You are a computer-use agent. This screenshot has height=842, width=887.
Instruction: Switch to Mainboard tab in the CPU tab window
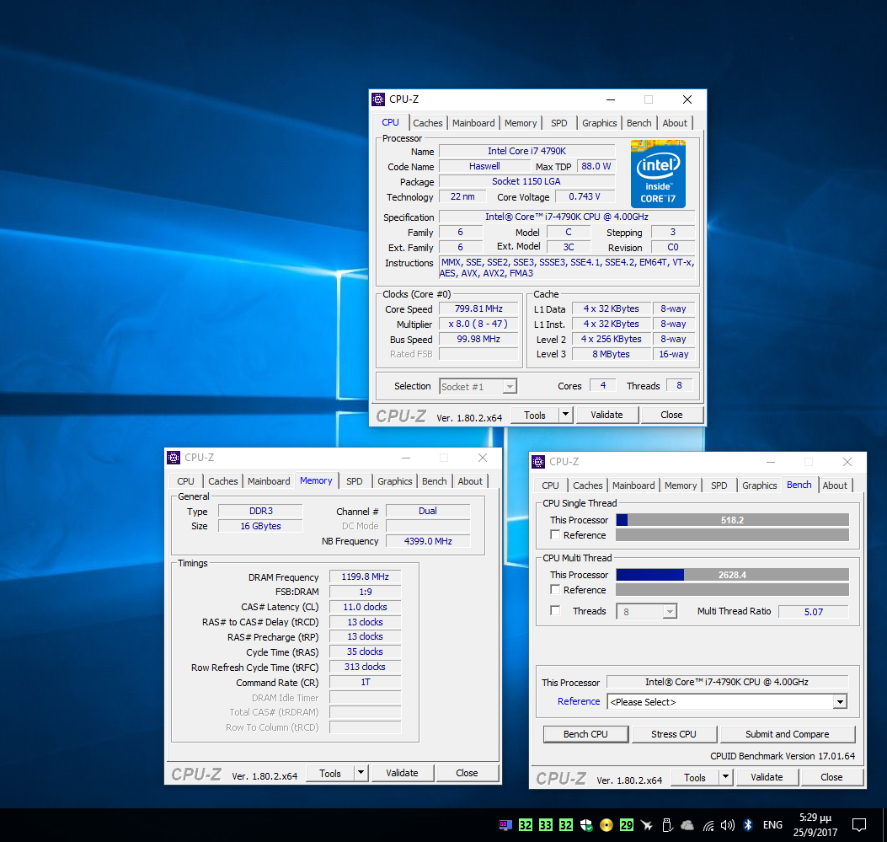pos(473,123)
